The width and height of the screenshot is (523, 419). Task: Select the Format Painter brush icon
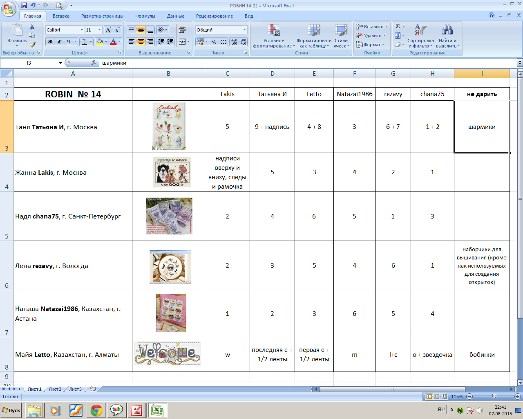click(x=32, y=45)
